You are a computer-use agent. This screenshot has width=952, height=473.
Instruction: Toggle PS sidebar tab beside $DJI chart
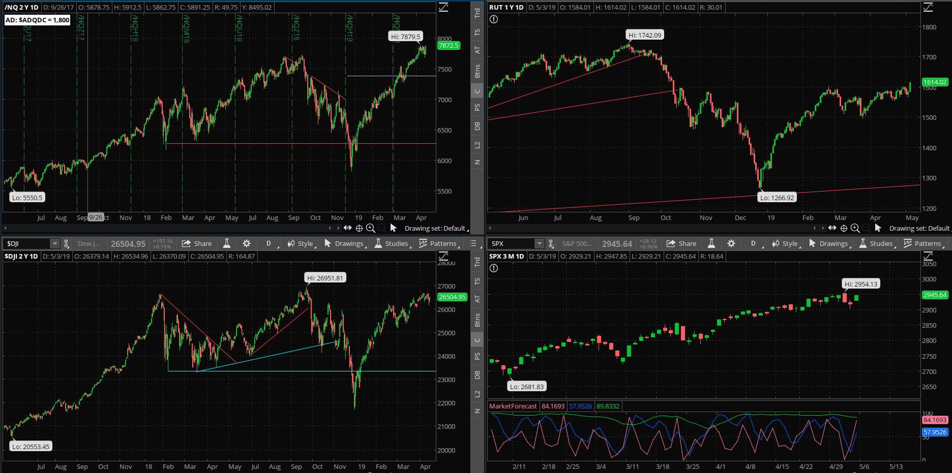pos(477,356)
